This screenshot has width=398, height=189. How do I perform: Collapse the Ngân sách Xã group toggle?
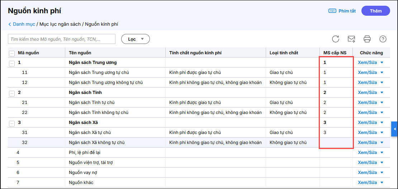coord(12,123)
